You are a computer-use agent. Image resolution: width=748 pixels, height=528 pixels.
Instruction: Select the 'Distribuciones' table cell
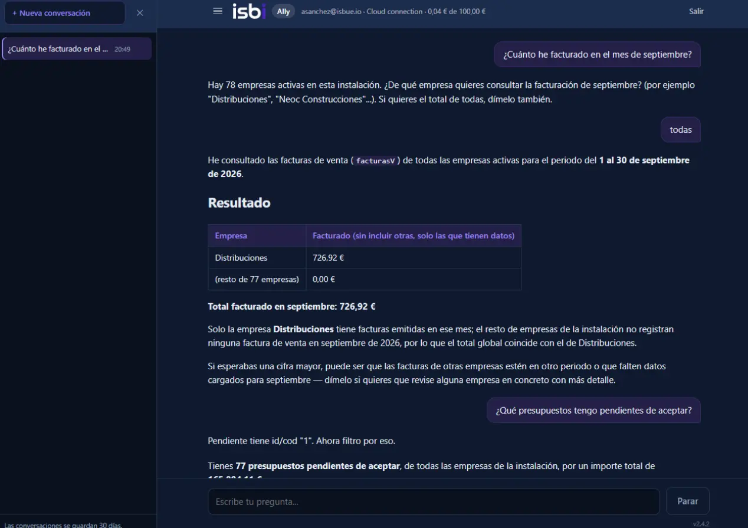257,258
